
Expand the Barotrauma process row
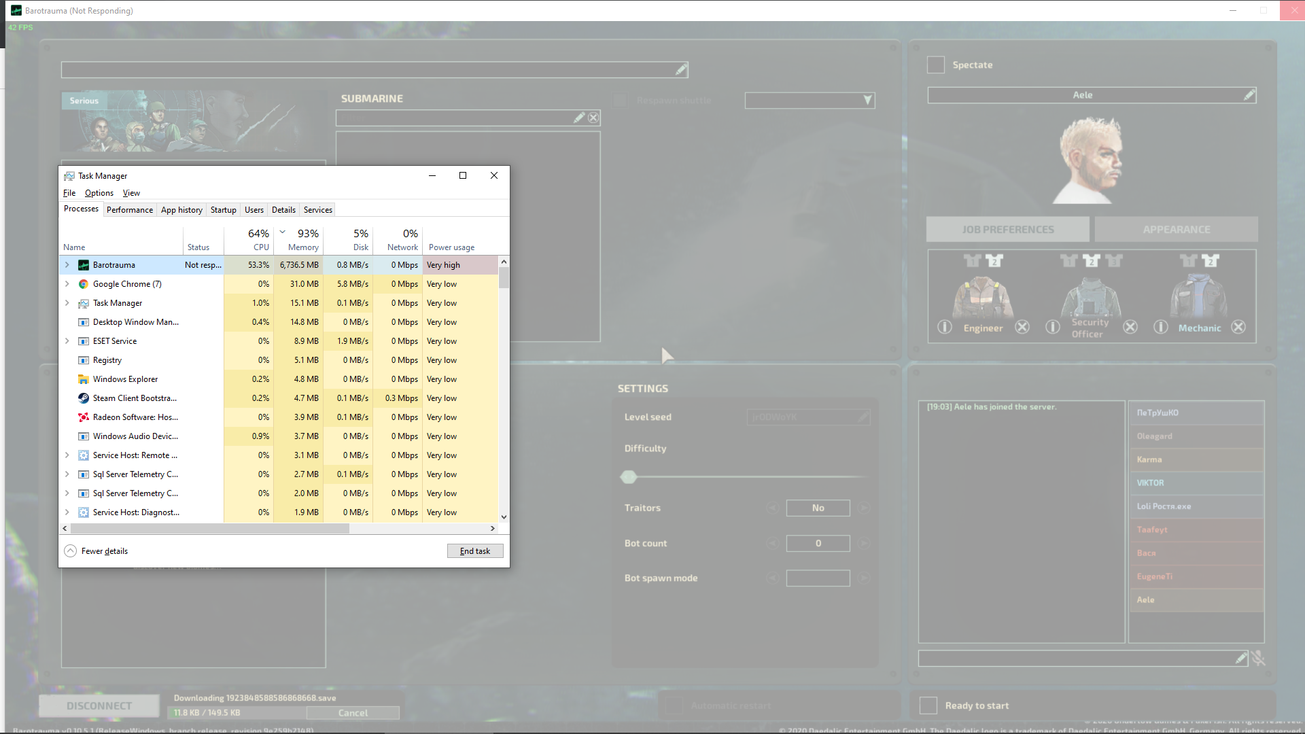point(67,265)
